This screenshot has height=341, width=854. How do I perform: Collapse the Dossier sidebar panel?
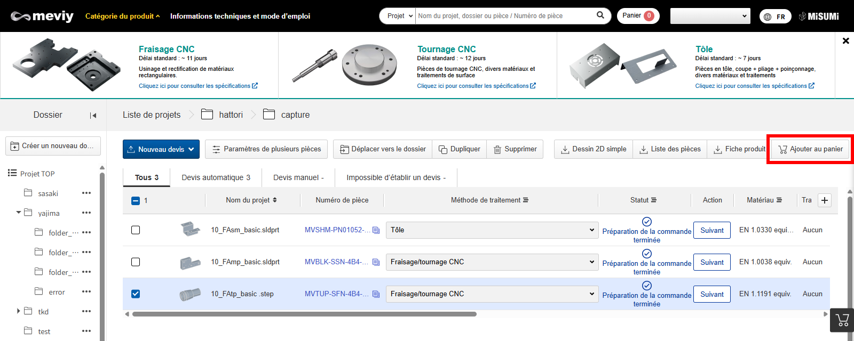(93, 115)
